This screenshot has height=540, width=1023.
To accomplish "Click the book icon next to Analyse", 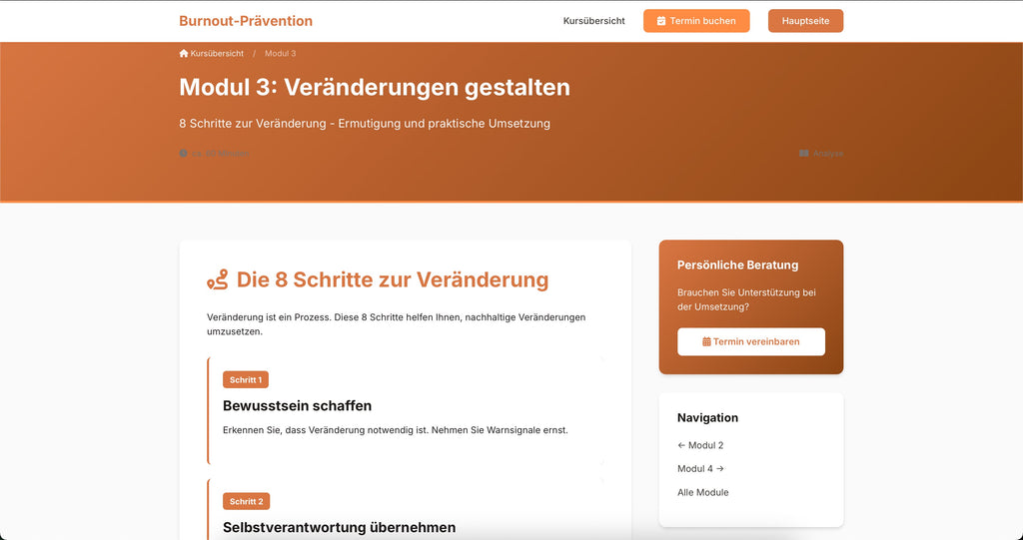I will pos(804,154).
